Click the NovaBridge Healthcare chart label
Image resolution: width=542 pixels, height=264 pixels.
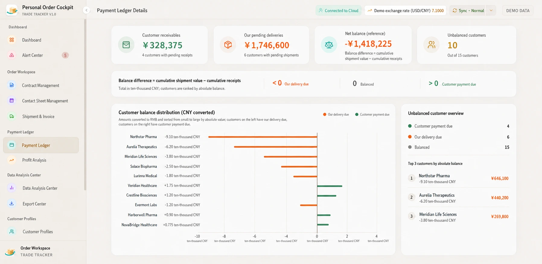pyautogui.click(x=139, y=225)
